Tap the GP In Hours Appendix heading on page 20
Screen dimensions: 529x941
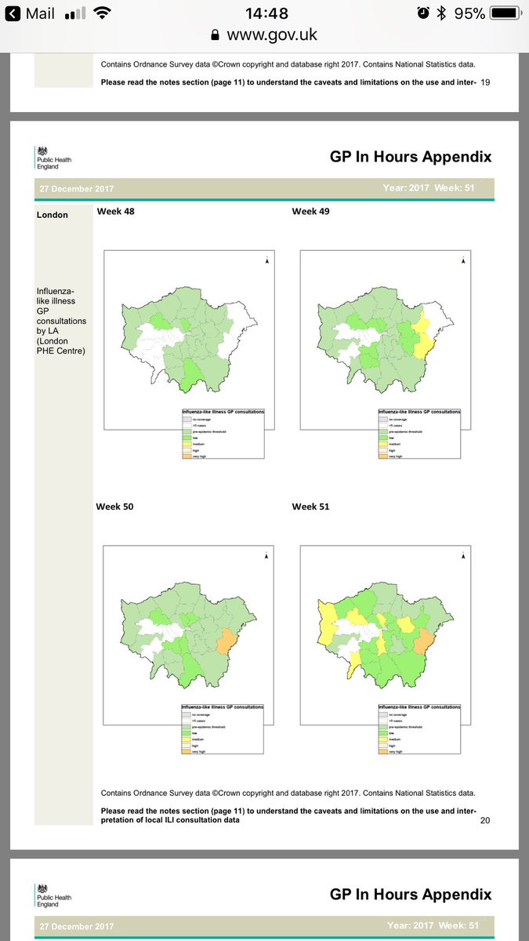click(x=411, y=157)
